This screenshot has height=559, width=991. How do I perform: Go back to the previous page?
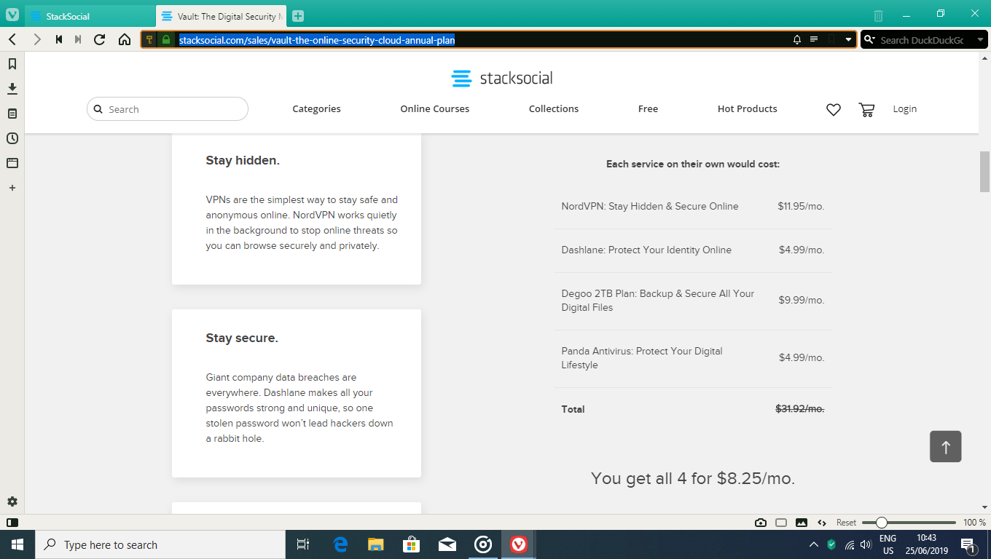point(12,39)
